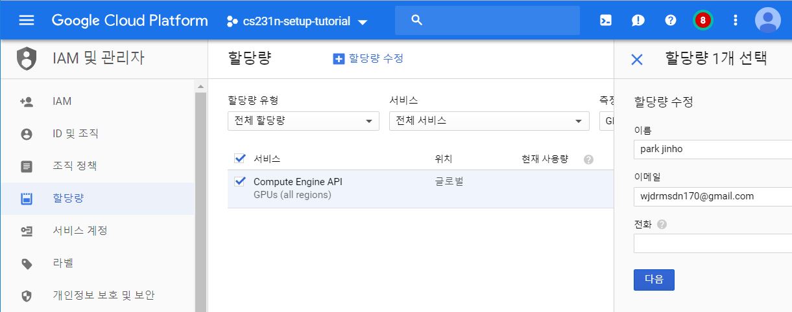Click the sidebar vertical scrollbar
The height and width of the screenshot is (312, 792).
pos(200,194)
